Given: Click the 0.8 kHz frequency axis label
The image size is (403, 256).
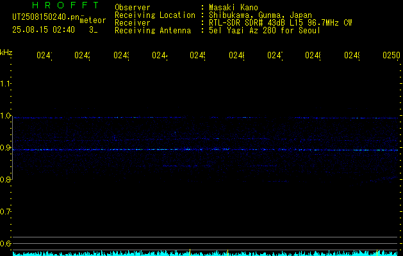Looking at the screenshot, I should pyautogui.click(x=5, y=180).
